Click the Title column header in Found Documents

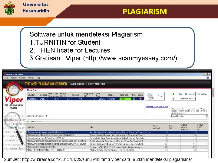92,127
